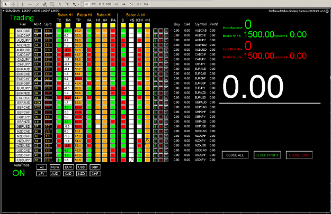The height and width of the screenshot is (214, 331).
Task: Click the CLOSE ALL button
Action: tap(235, 155)
